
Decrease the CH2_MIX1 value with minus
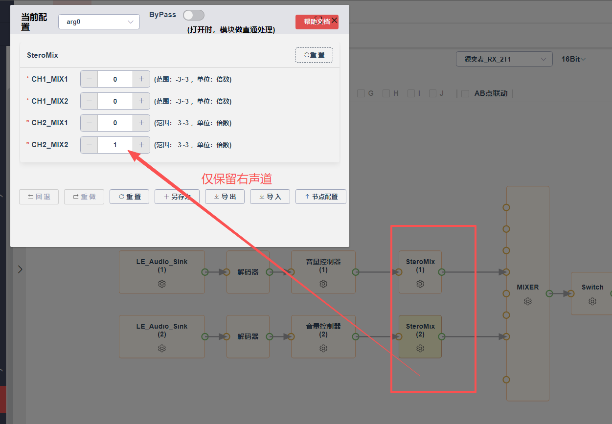pos(89,123)
